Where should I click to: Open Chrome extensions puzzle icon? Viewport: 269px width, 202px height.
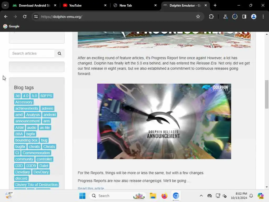[211, 17]
